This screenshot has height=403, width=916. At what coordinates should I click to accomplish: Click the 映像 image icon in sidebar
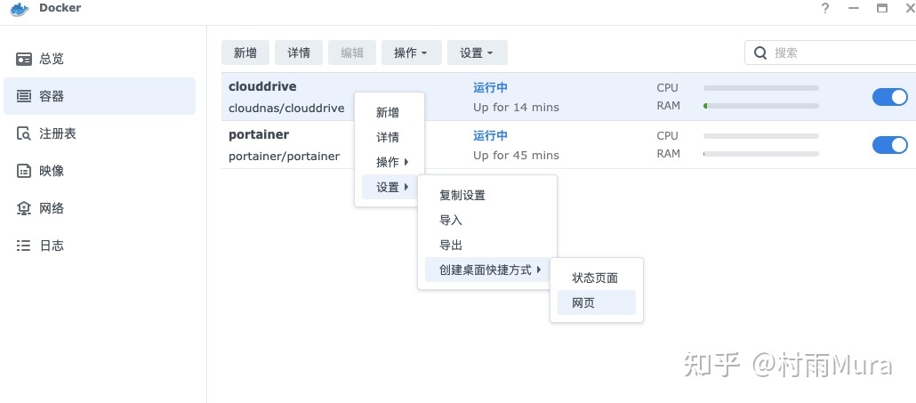click(24, 171)
